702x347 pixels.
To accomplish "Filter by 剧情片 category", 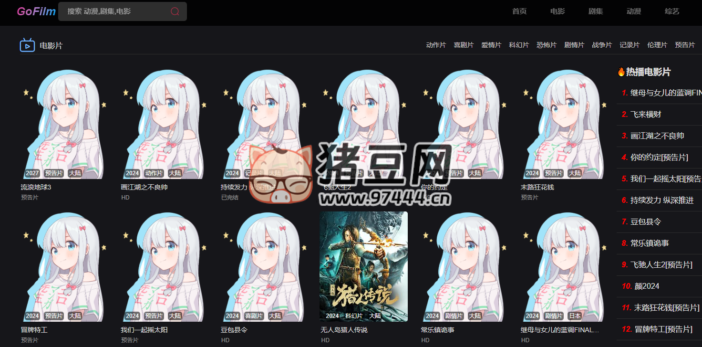I will pos(574,45).
